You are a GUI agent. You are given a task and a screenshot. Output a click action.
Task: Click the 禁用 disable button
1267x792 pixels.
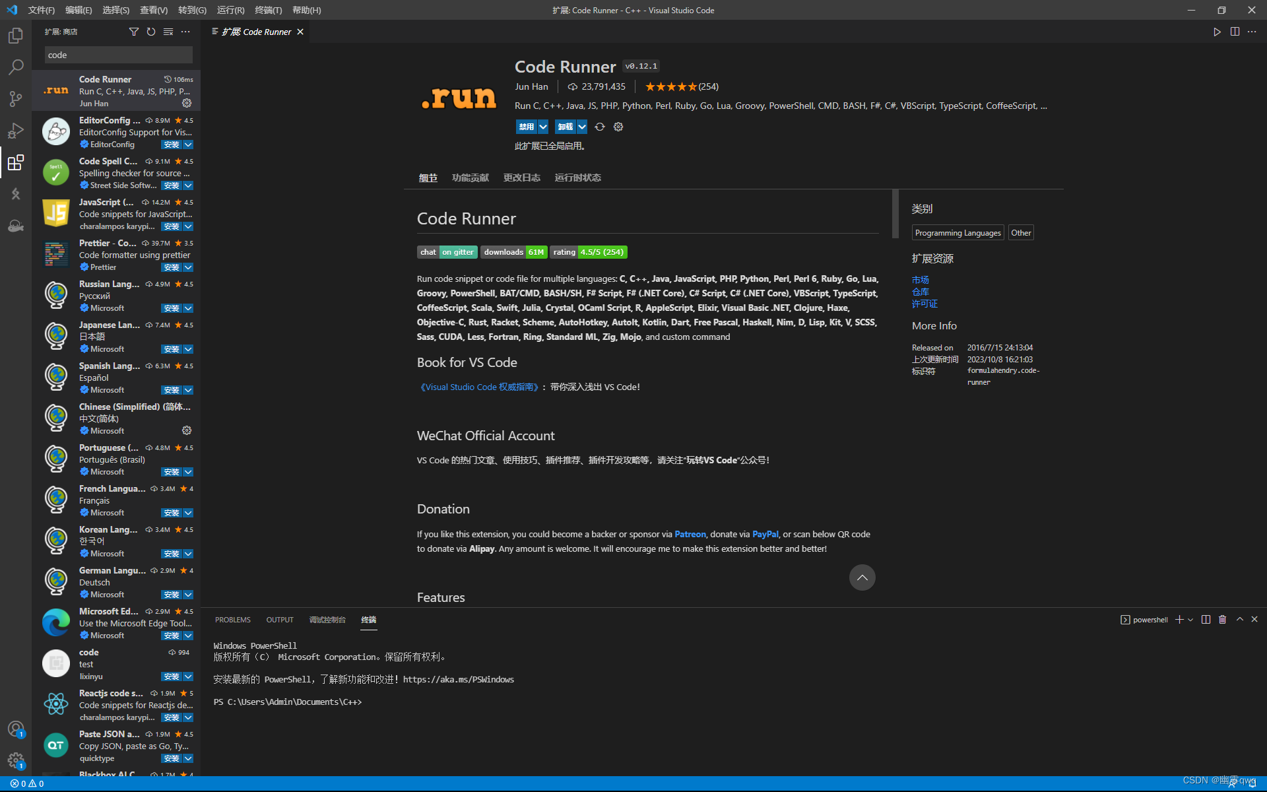tap(527, 127)
